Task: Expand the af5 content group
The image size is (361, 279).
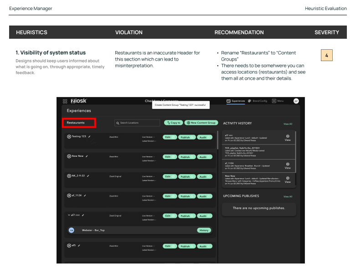Action: [69, 245]
